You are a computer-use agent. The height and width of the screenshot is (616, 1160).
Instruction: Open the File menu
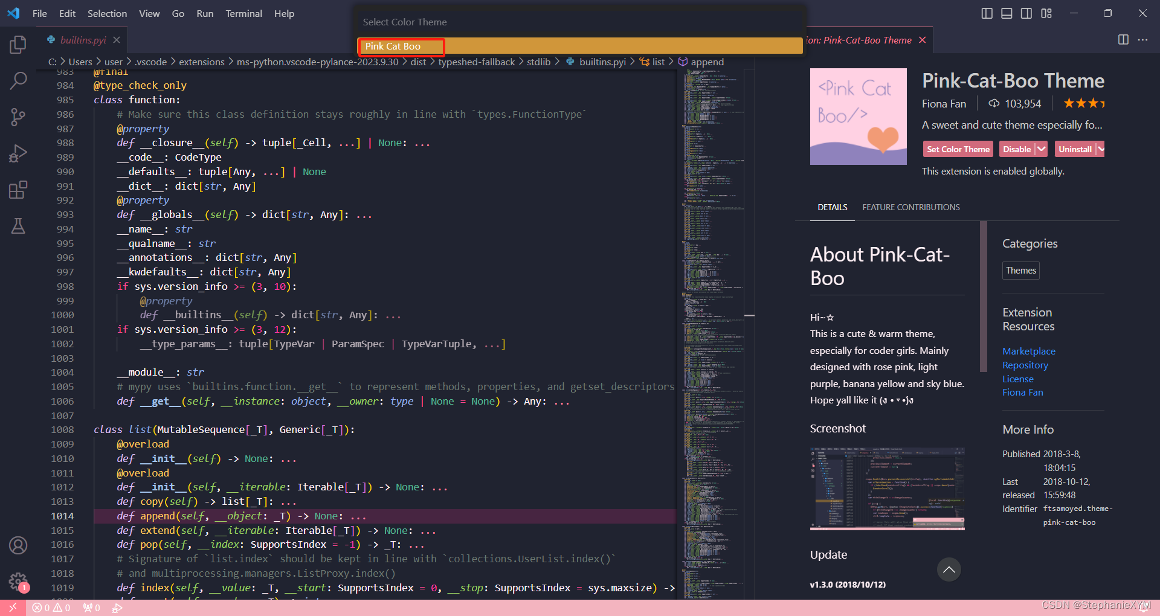pyautogui.click(x=40, y=13)
